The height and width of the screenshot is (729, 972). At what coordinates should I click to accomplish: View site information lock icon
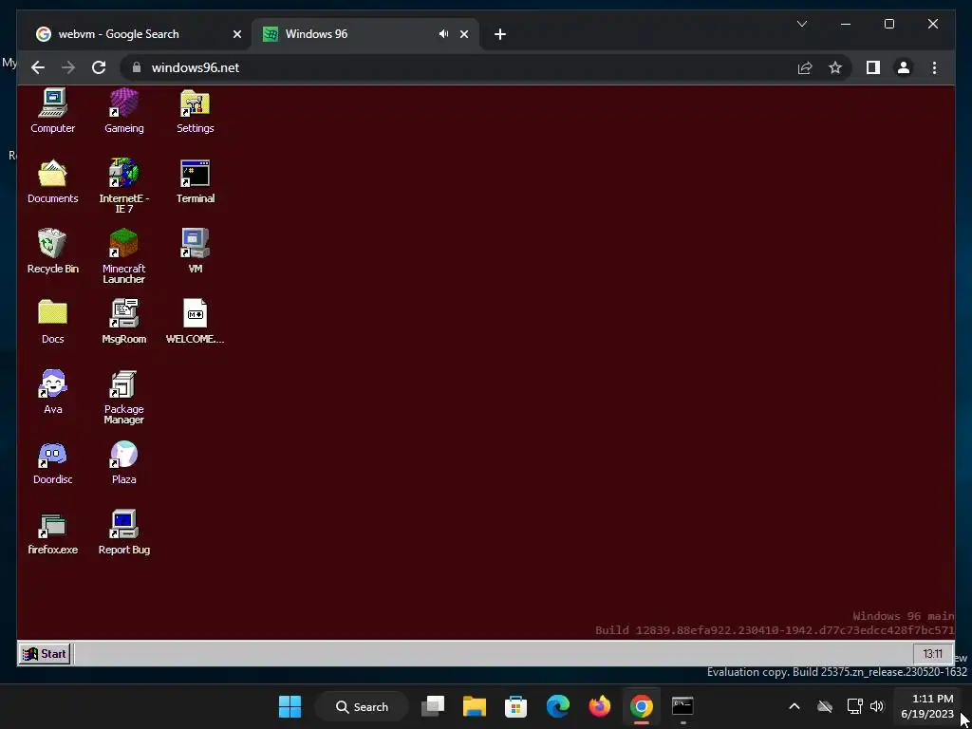(x=137, y=67)
